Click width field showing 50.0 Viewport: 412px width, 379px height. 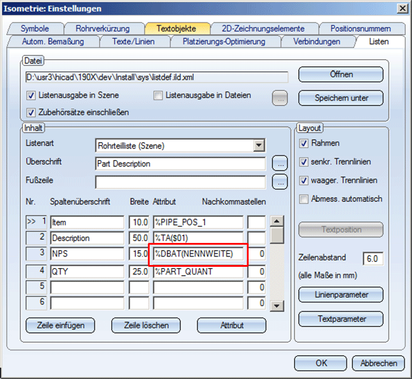coord(139,238)
